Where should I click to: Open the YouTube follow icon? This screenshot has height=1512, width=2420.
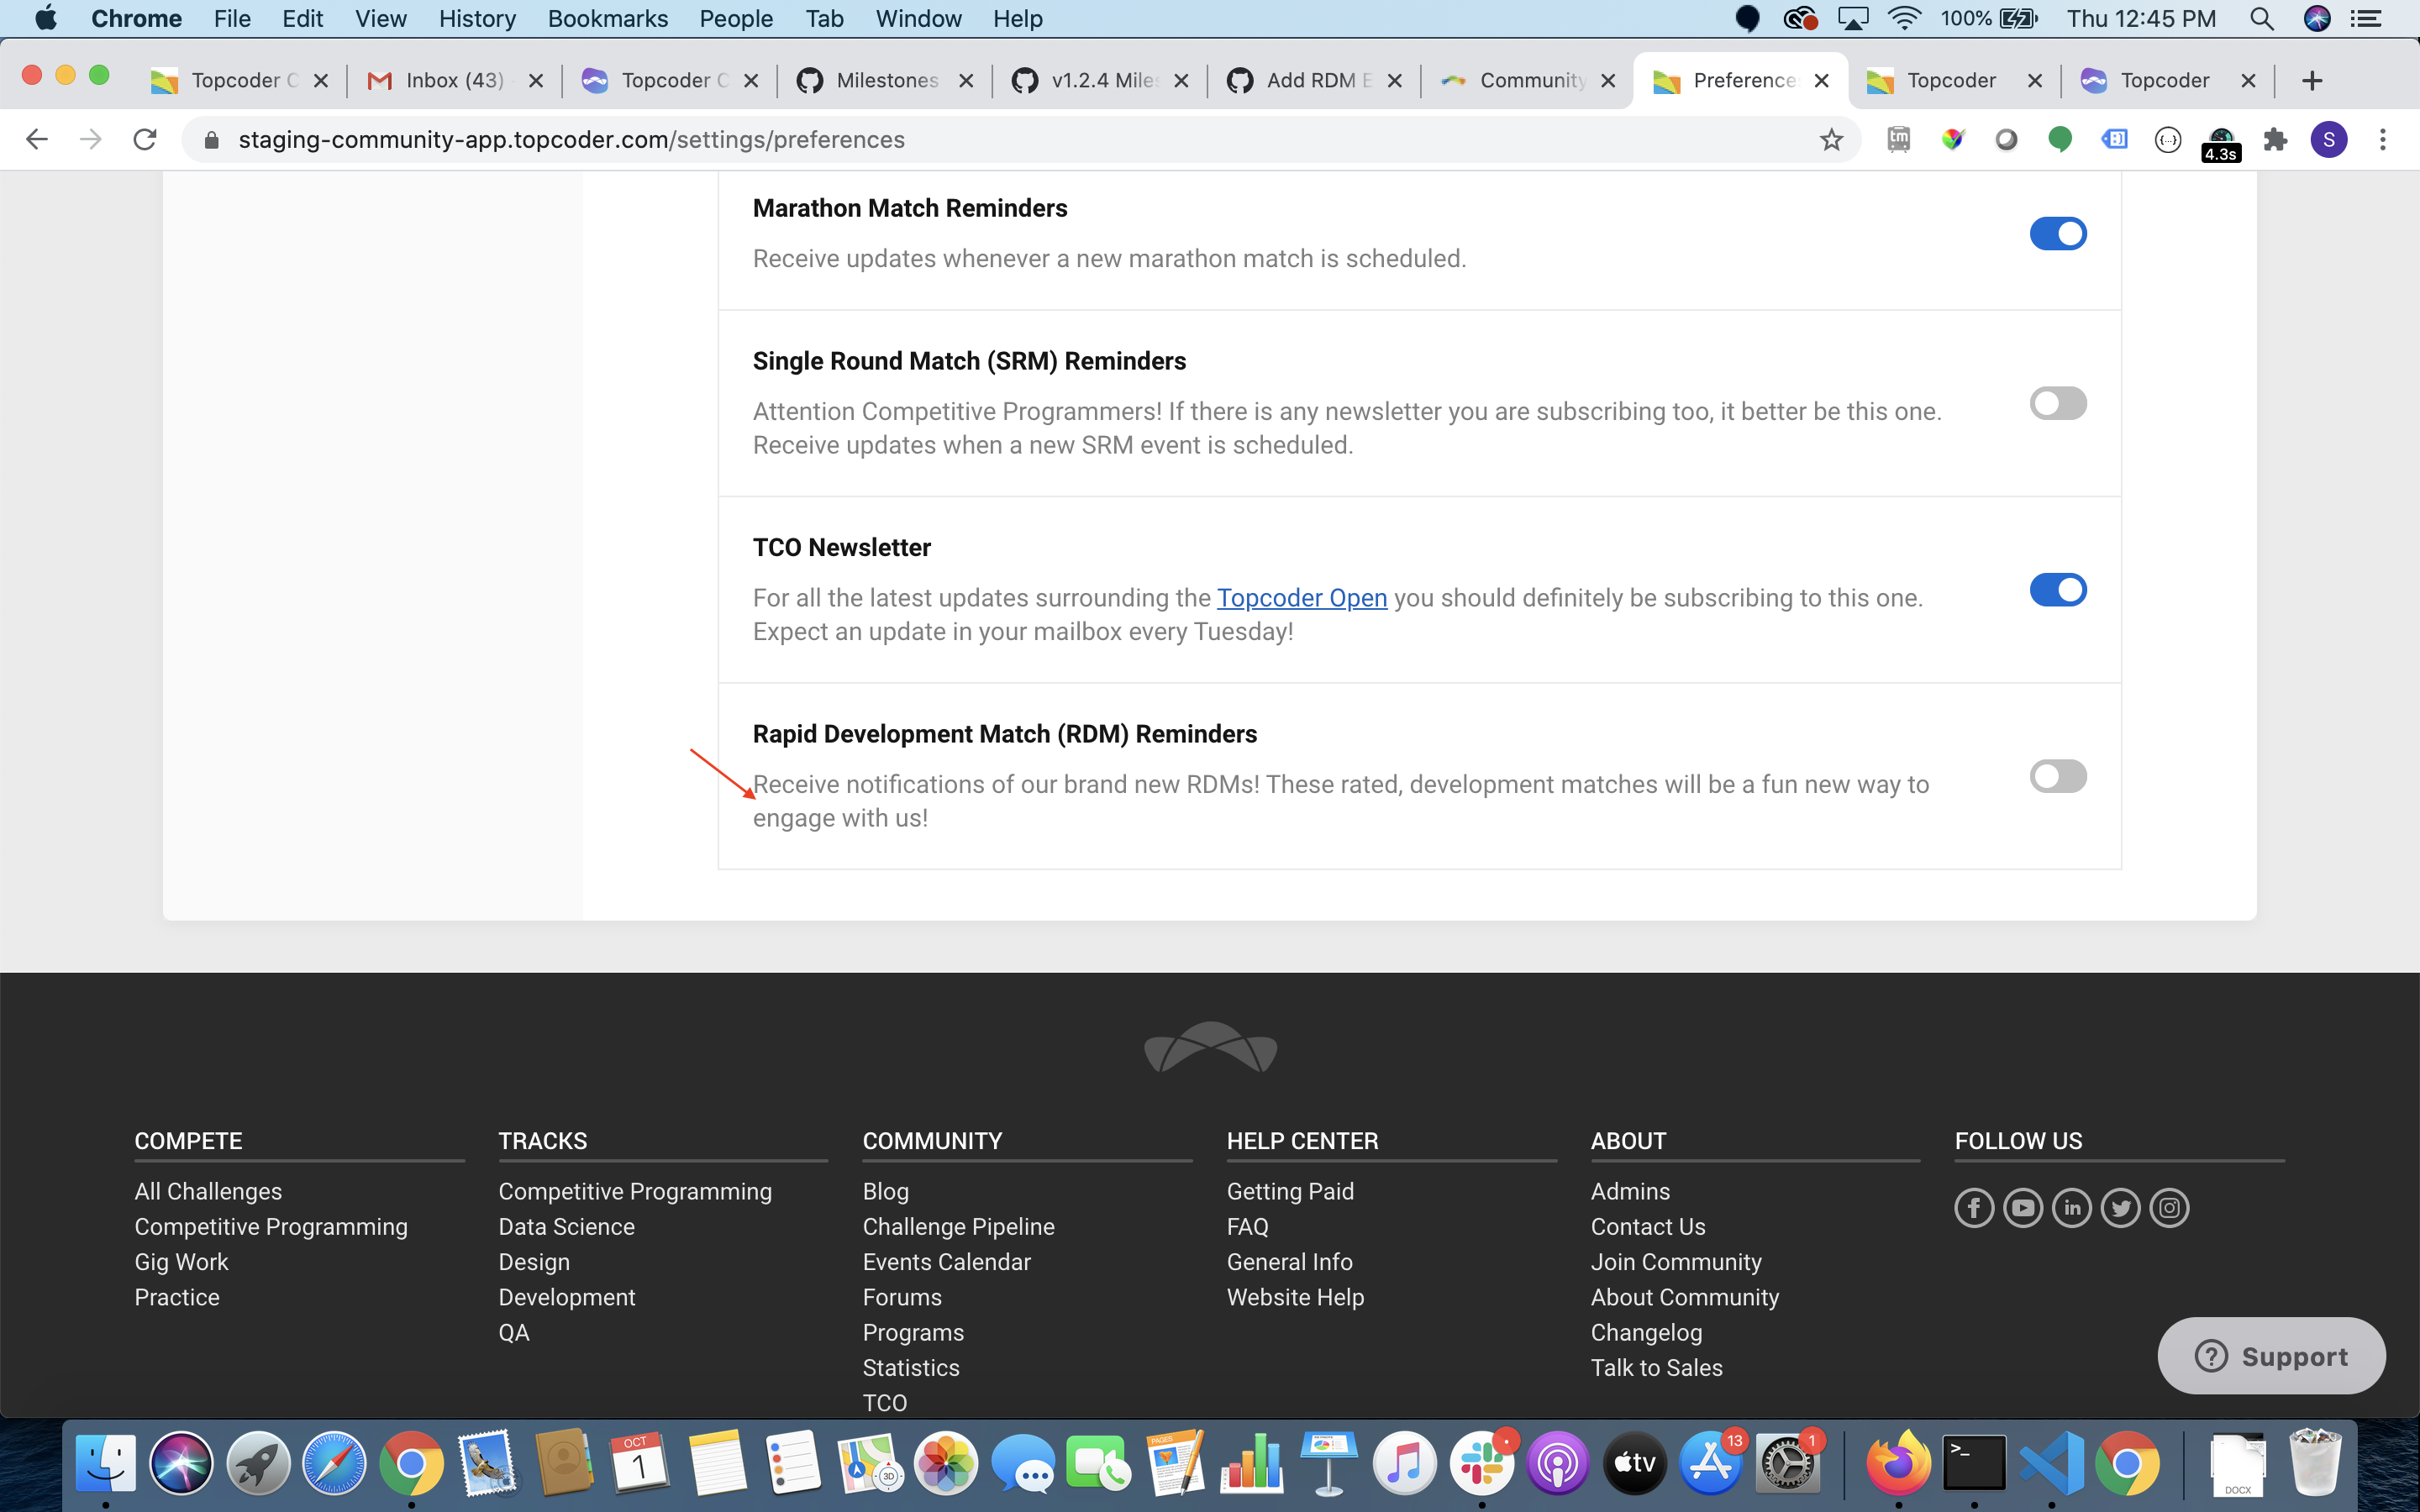coord(2023,1208)
